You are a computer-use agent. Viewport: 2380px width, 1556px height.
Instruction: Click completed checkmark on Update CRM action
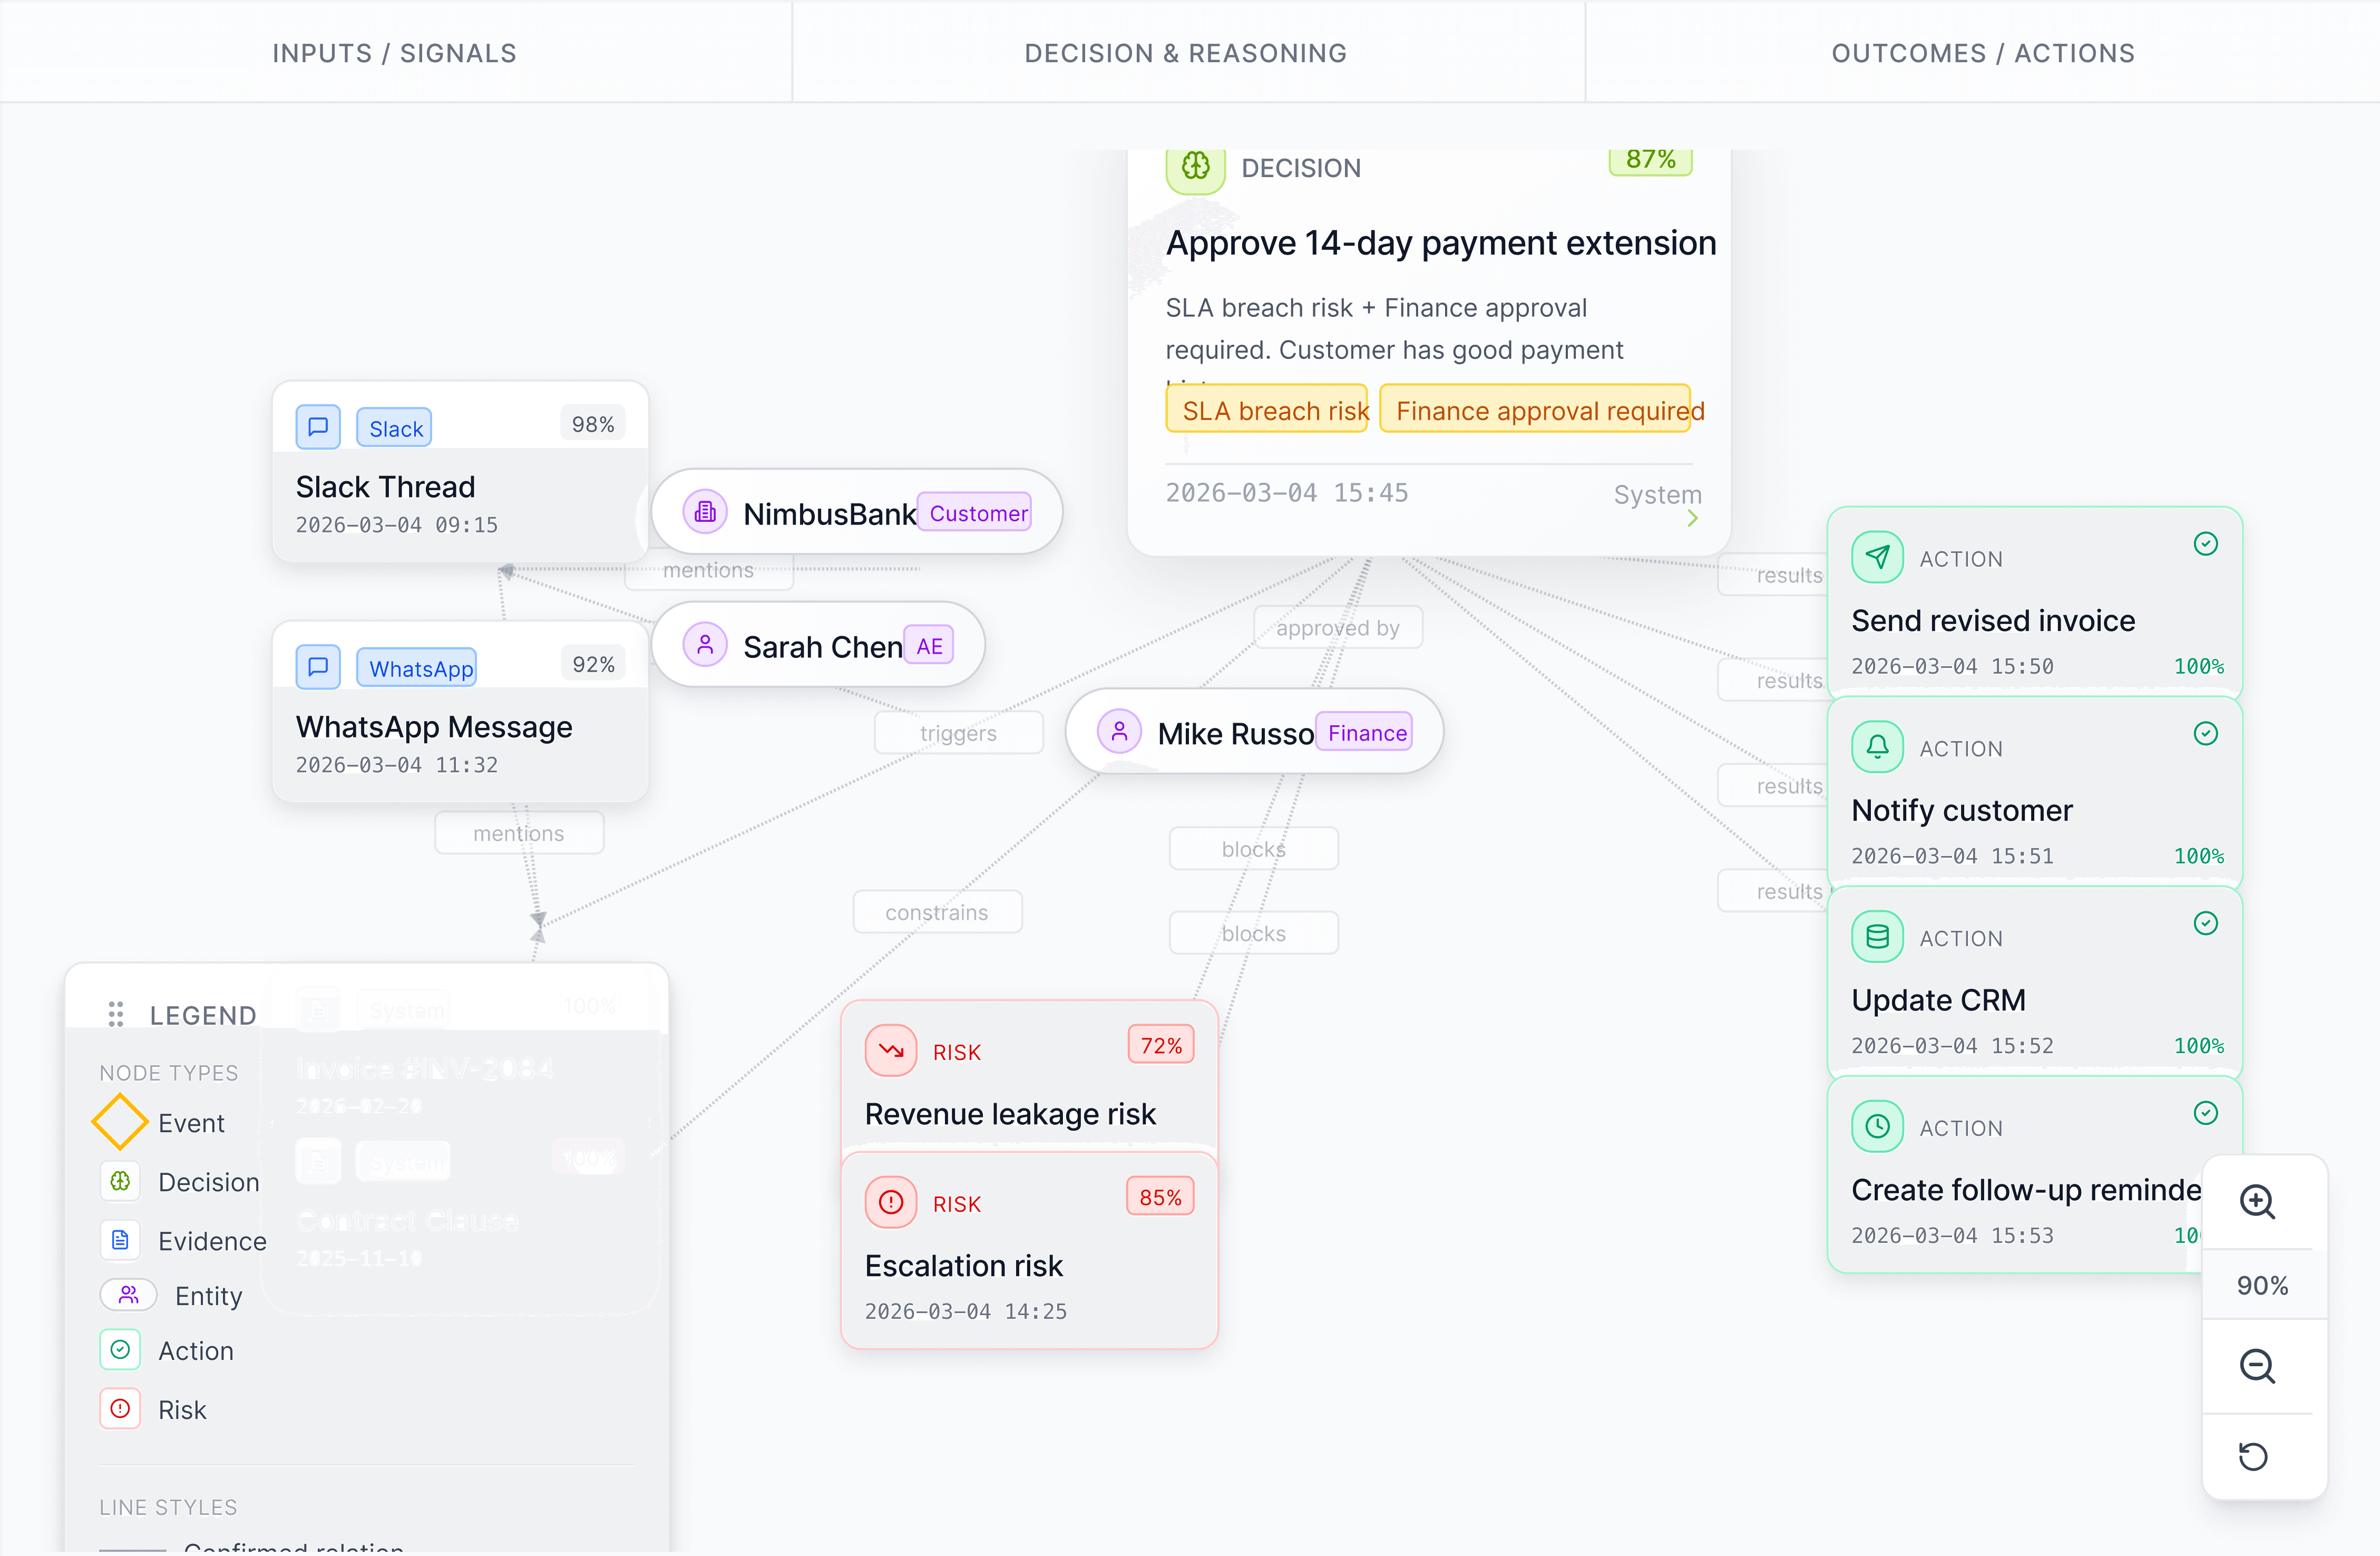click(x=2205, y=923)
